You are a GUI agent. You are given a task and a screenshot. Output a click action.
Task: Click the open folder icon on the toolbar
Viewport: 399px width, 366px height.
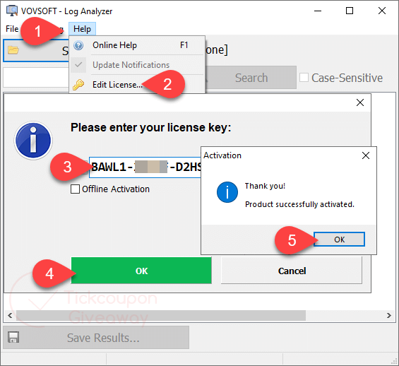tap(13, 50)
